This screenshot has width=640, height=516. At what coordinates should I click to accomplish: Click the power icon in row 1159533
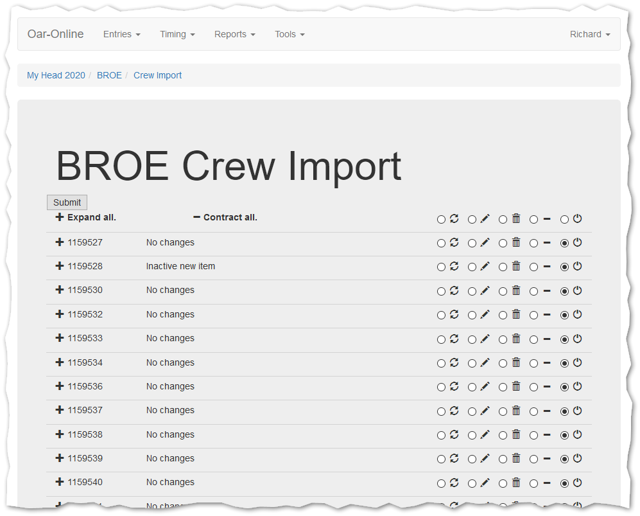pos(577,339)
